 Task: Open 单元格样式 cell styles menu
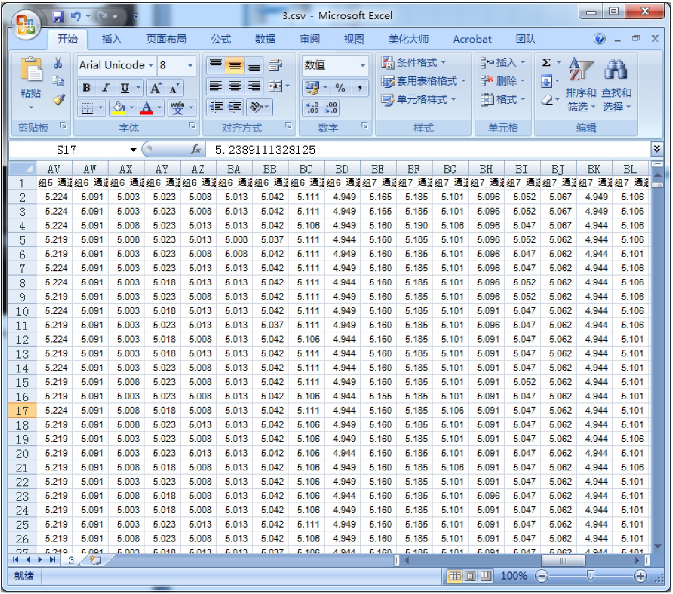coord(419,100)
